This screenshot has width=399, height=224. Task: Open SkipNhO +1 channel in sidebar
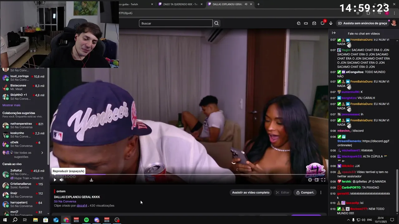pos(23,97)
